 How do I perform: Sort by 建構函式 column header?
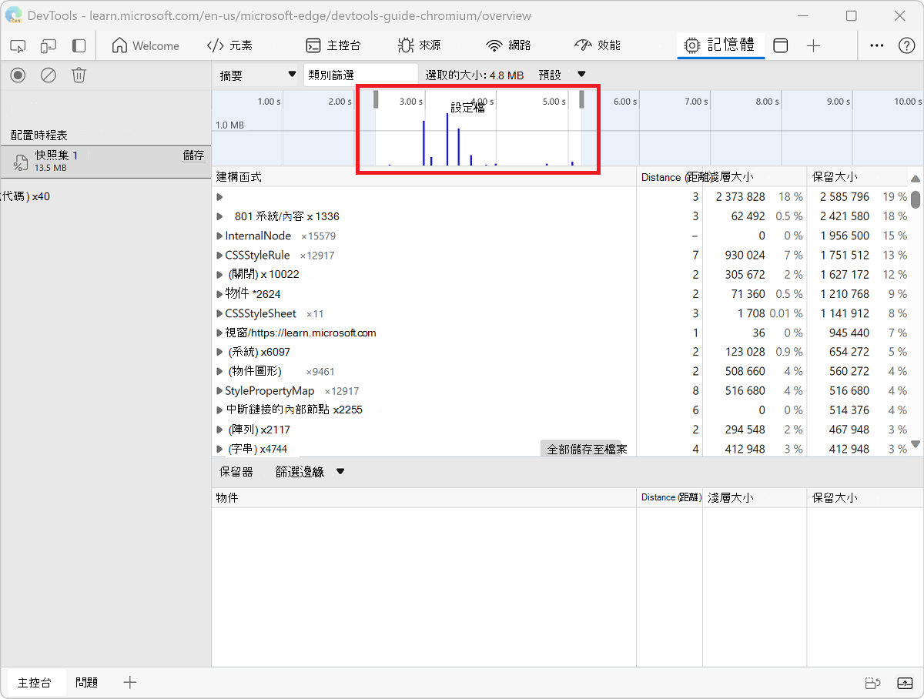point(424,177)
